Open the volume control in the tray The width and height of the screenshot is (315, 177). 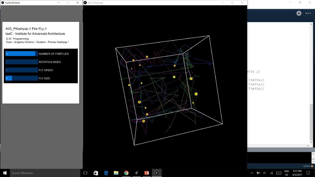pyautogui.click(x=265, y=173)
